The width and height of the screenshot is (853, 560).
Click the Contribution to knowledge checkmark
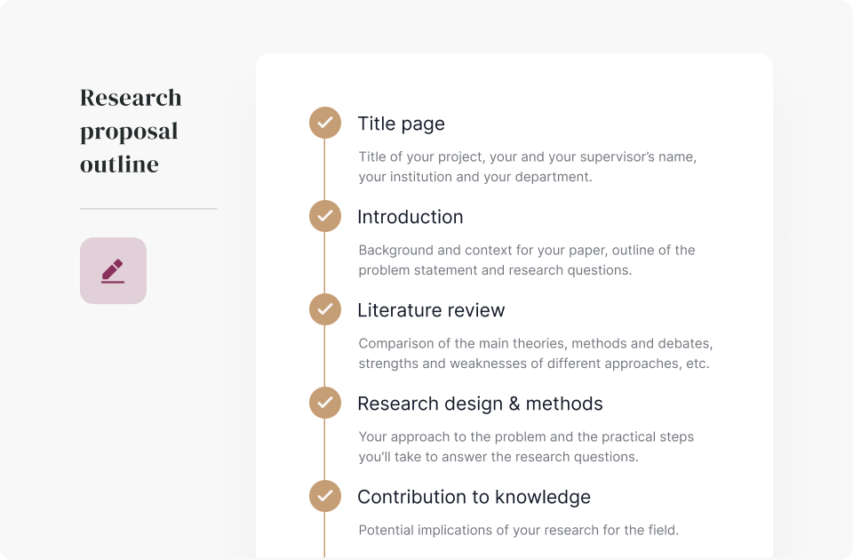click(325, 496)
